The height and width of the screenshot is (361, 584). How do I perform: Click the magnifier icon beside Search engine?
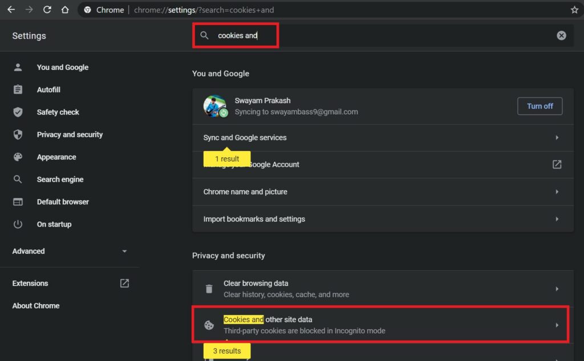(18, 179)
